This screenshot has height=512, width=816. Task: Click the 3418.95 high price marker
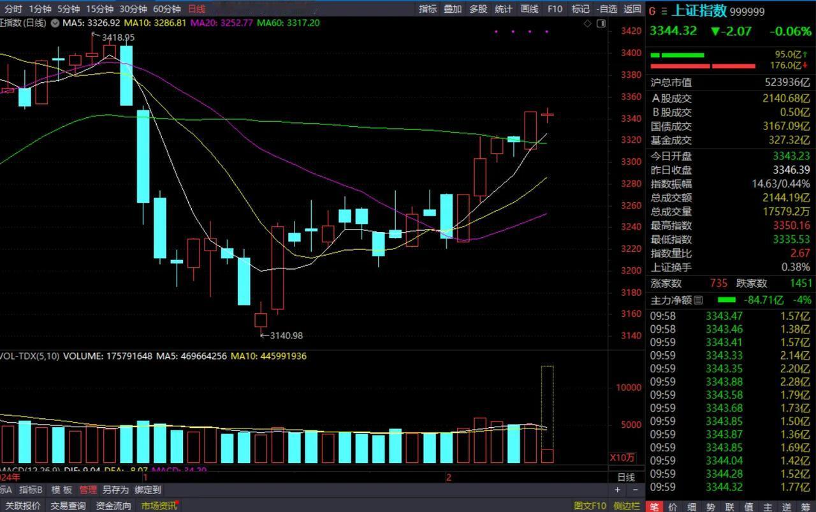118,38
